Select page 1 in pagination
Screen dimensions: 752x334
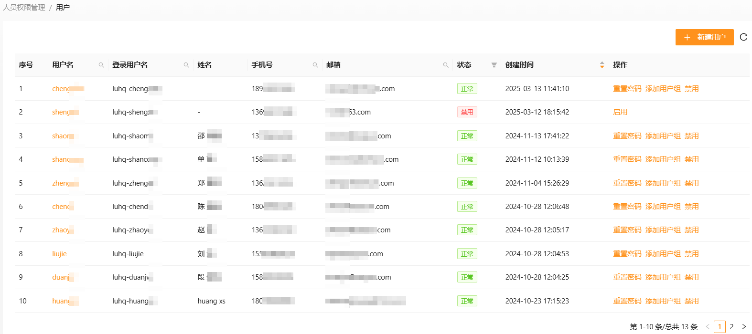point(720,327)
